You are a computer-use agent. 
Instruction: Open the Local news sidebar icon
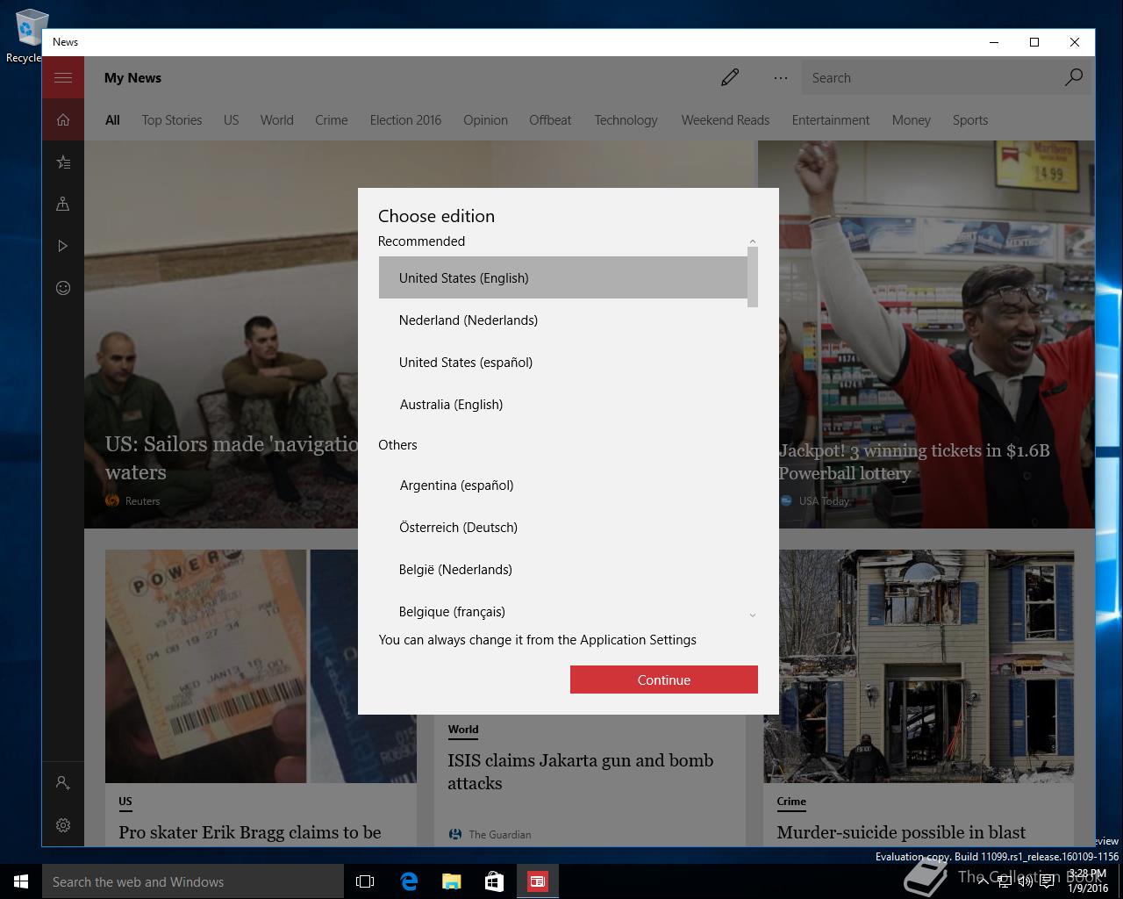(63, 204)
